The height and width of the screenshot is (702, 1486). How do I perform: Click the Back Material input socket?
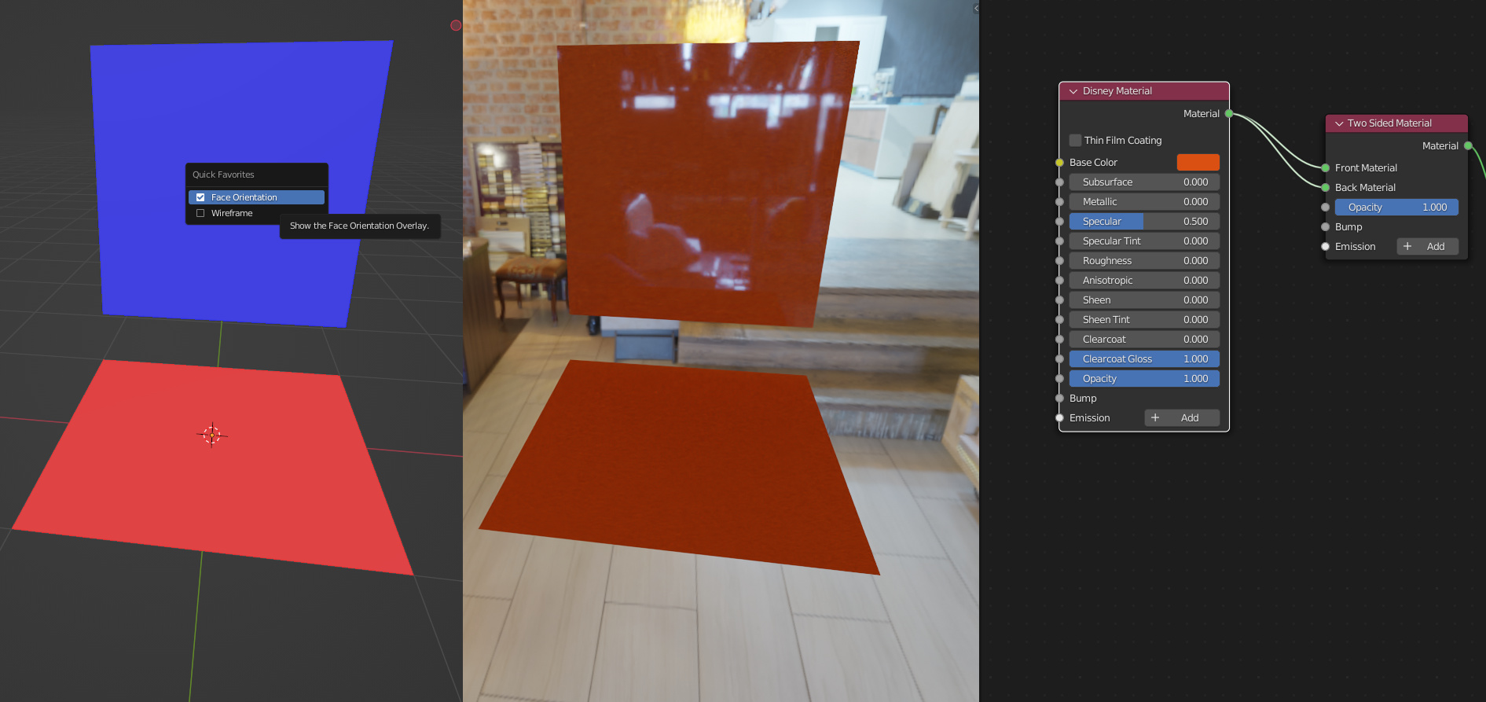click(1326, 188)
